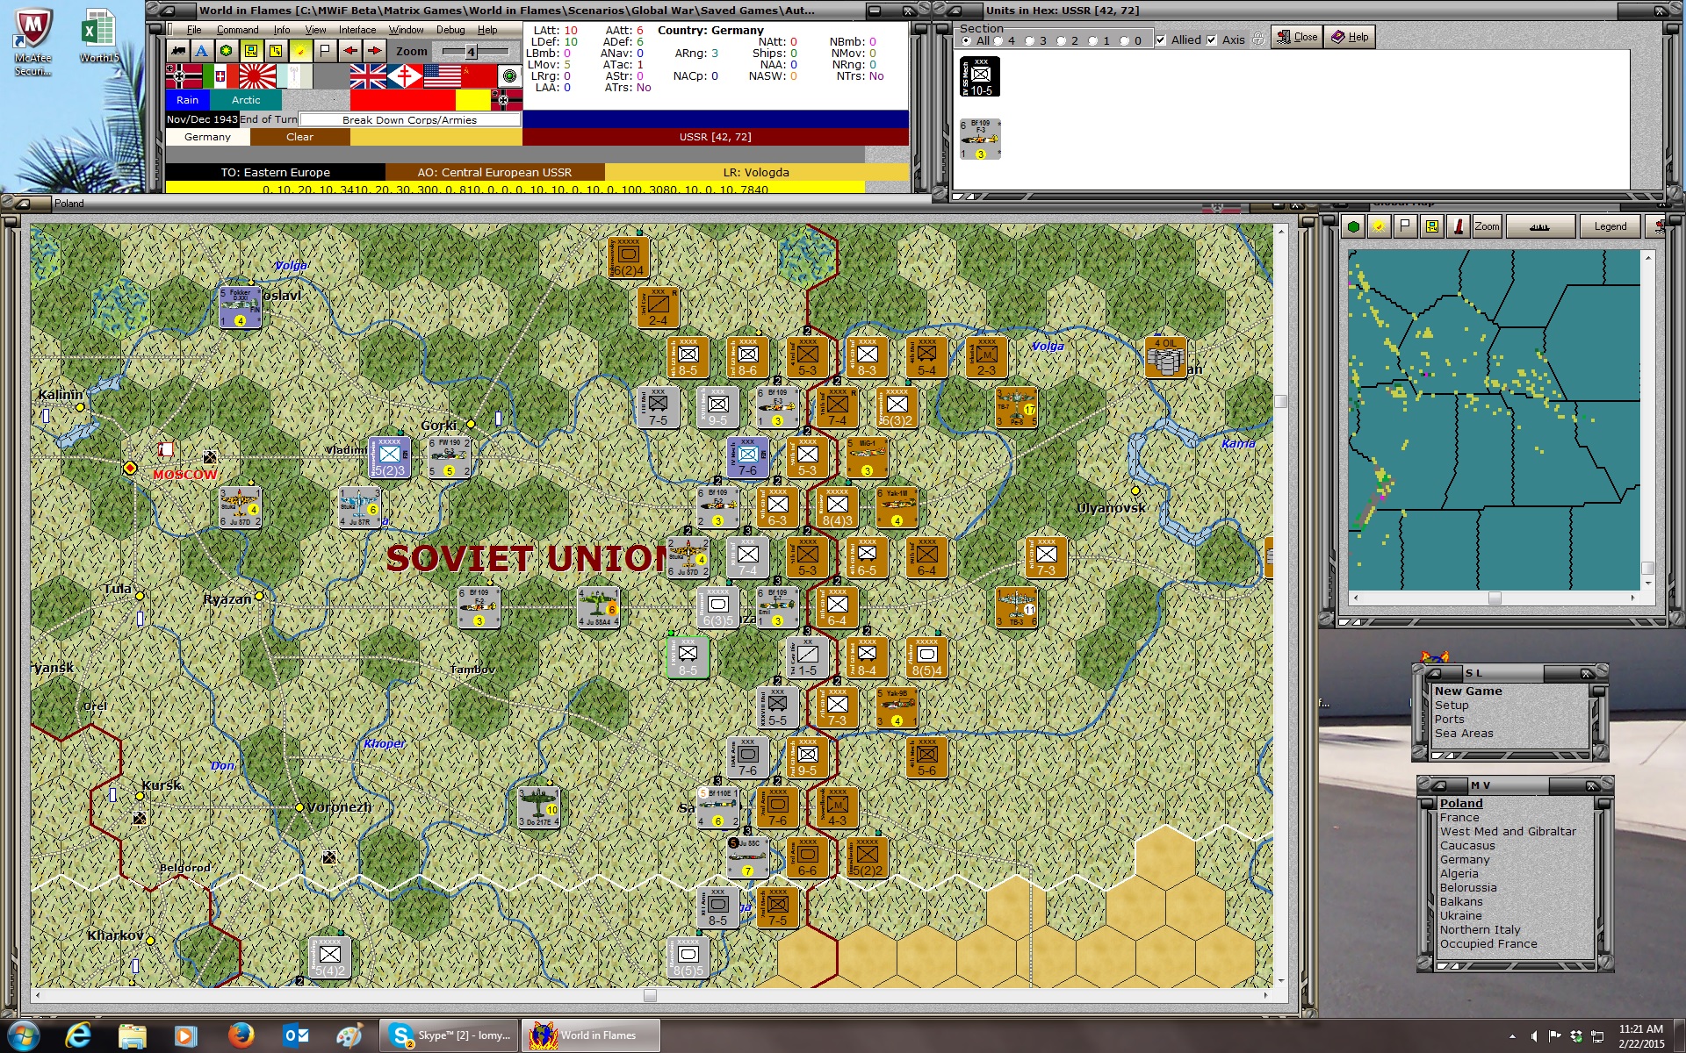Screen dimensions: 1686x1053
Task: Select section 0 radio button
Action: [x=1125, y=40]
